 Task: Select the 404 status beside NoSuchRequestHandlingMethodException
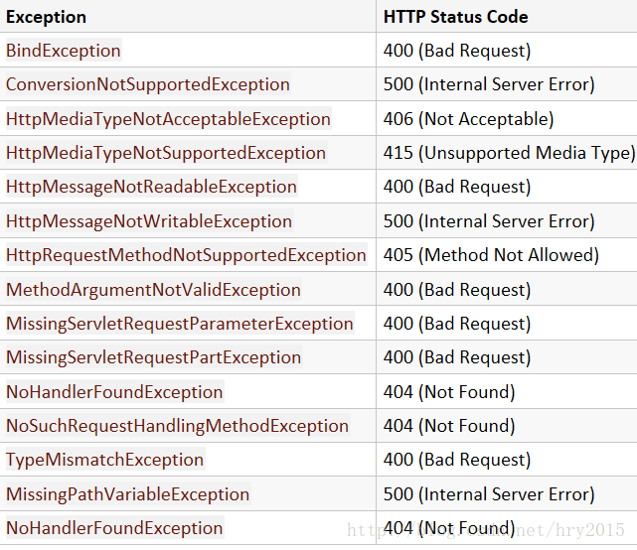[449, 426]
